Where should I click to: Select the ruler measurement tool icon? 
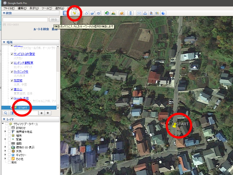pos(130,13)
